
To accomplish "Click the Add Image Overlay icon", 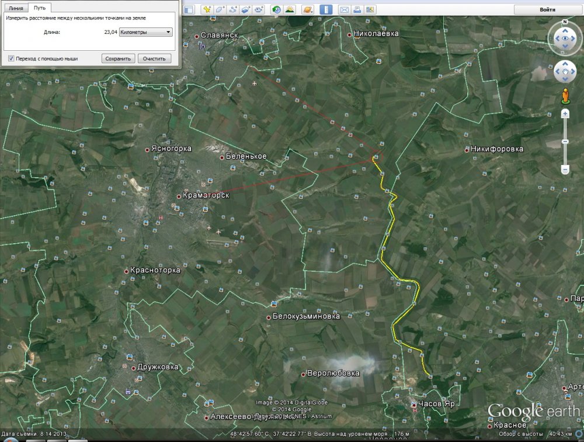I will point(246,10).
